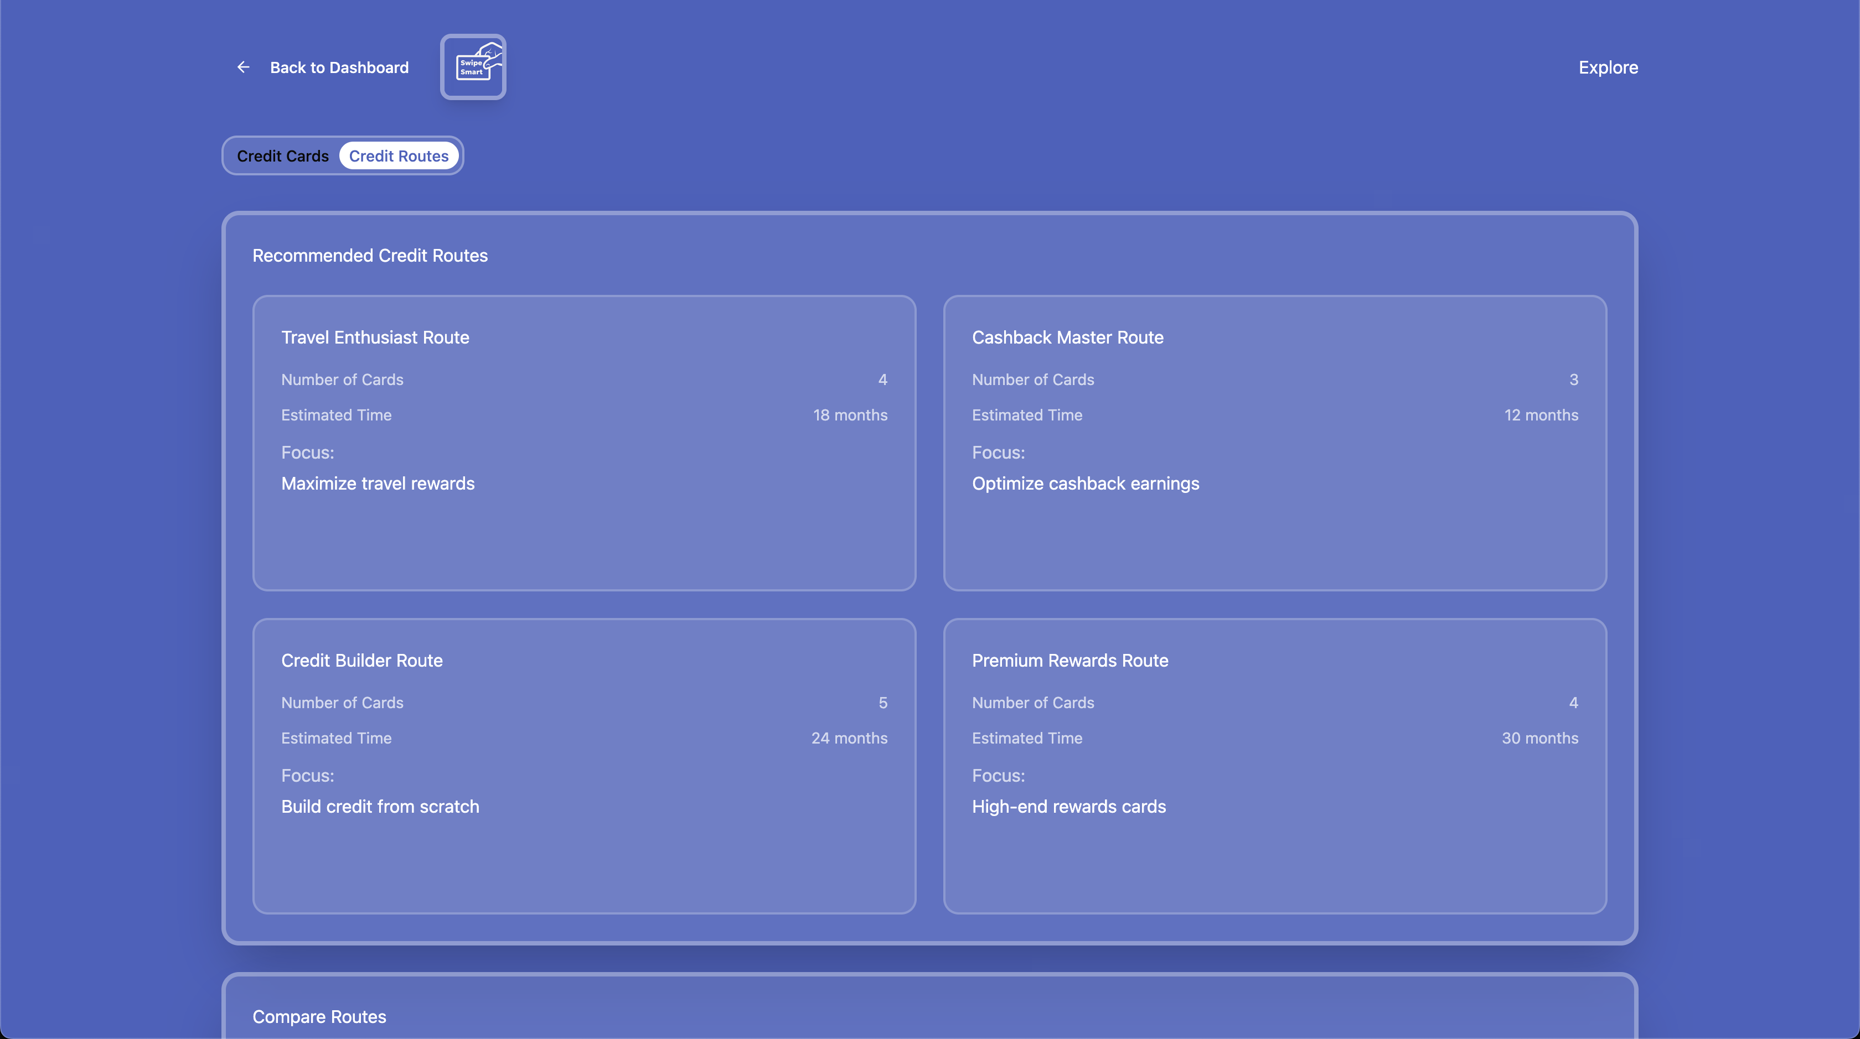The height and width of the screenshot is (1039, 1860).
Task: Switch to the Credit Cards tab
Action: [x=282, y=156]
